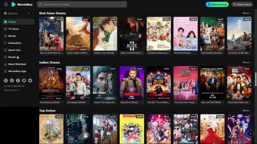257x144 pixels.
Task: Click More for Top Anime
Action: tap(246, 110)
